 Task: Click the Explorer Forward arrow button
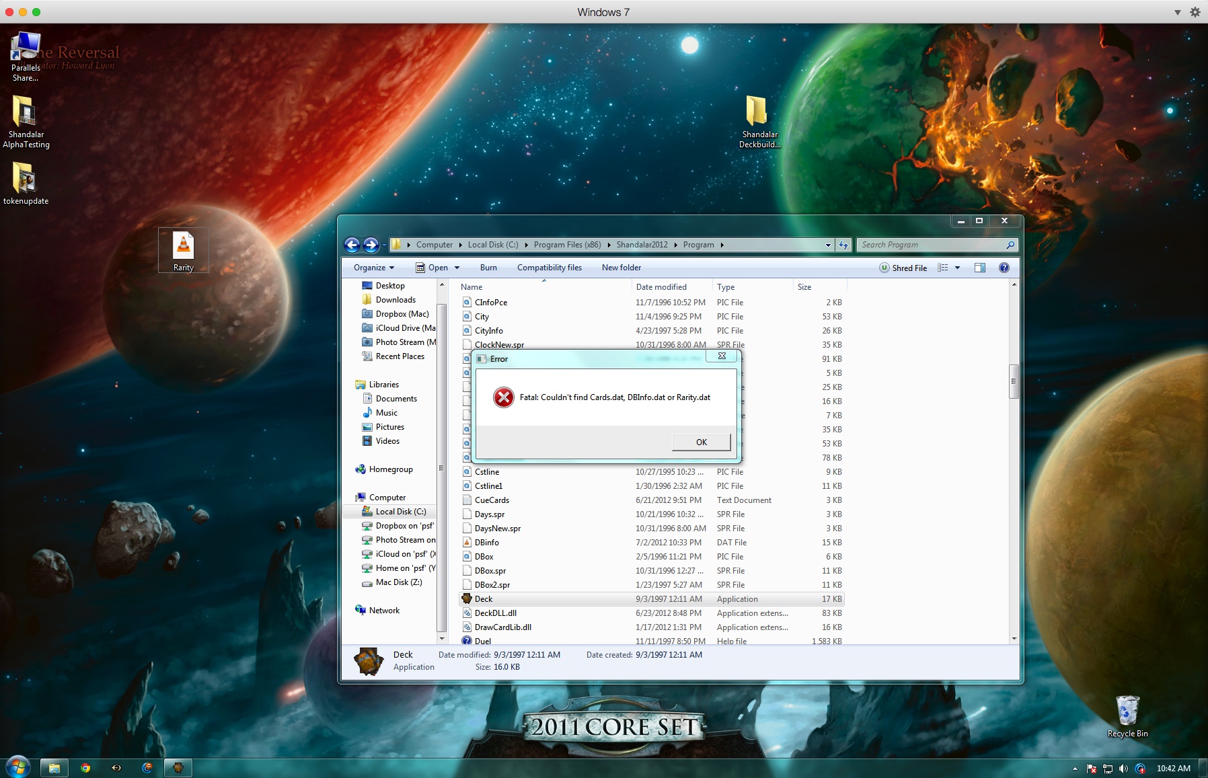point(371,245)
